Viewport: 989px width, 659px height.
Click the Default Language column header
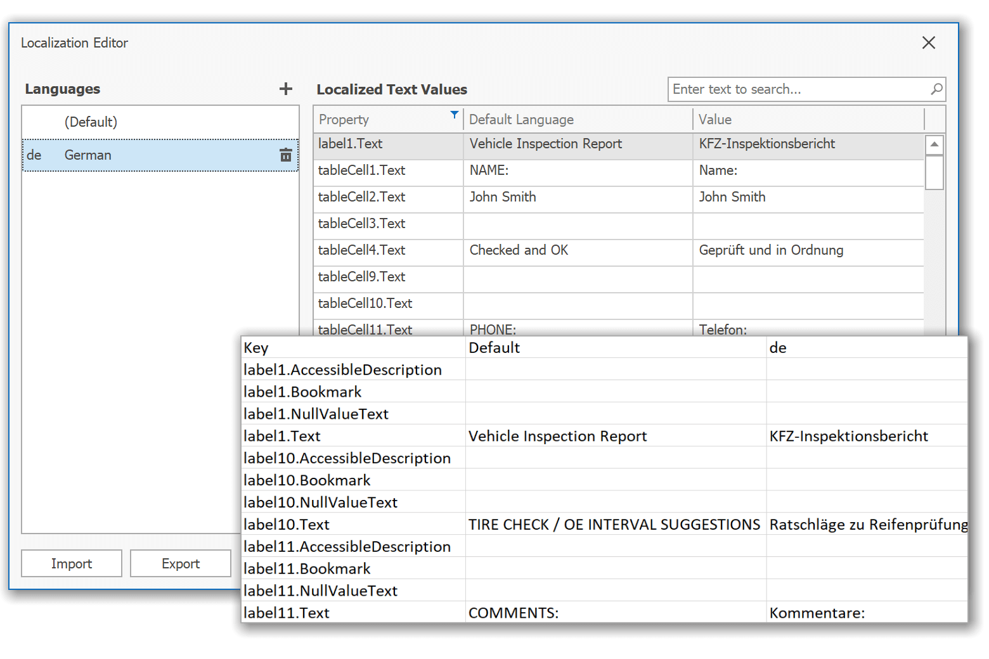point(521,119)
